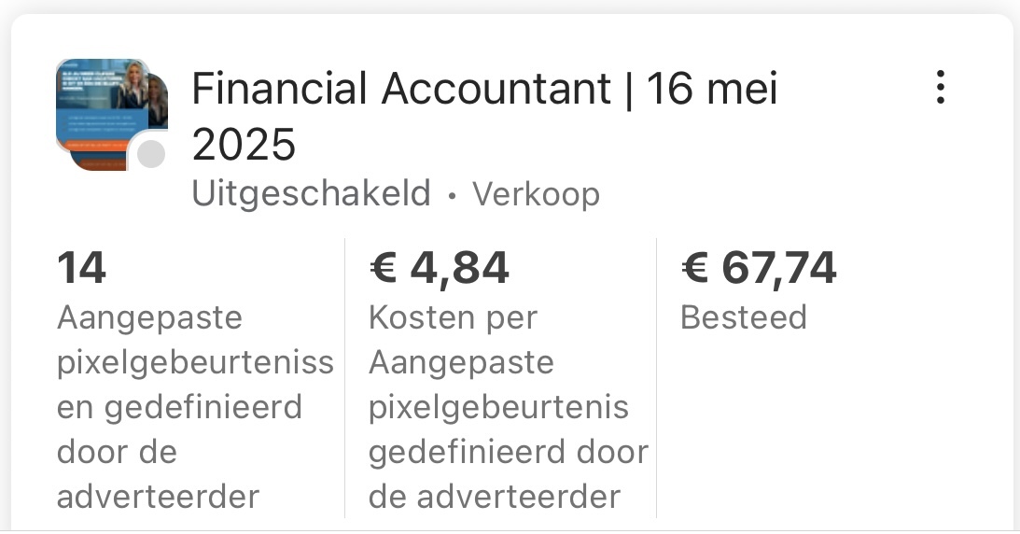
Task: Click divider between cost and Besteed columns
Action: click(656, 378)
